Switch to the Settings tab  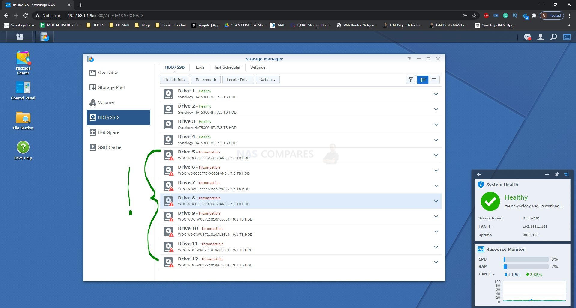(x=258, y=67)
